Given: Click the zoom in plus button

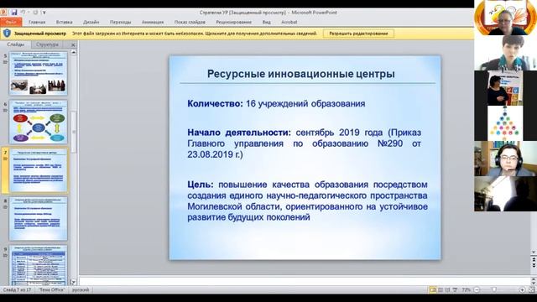Looking at the screenshot, I should tap(522, 289).
